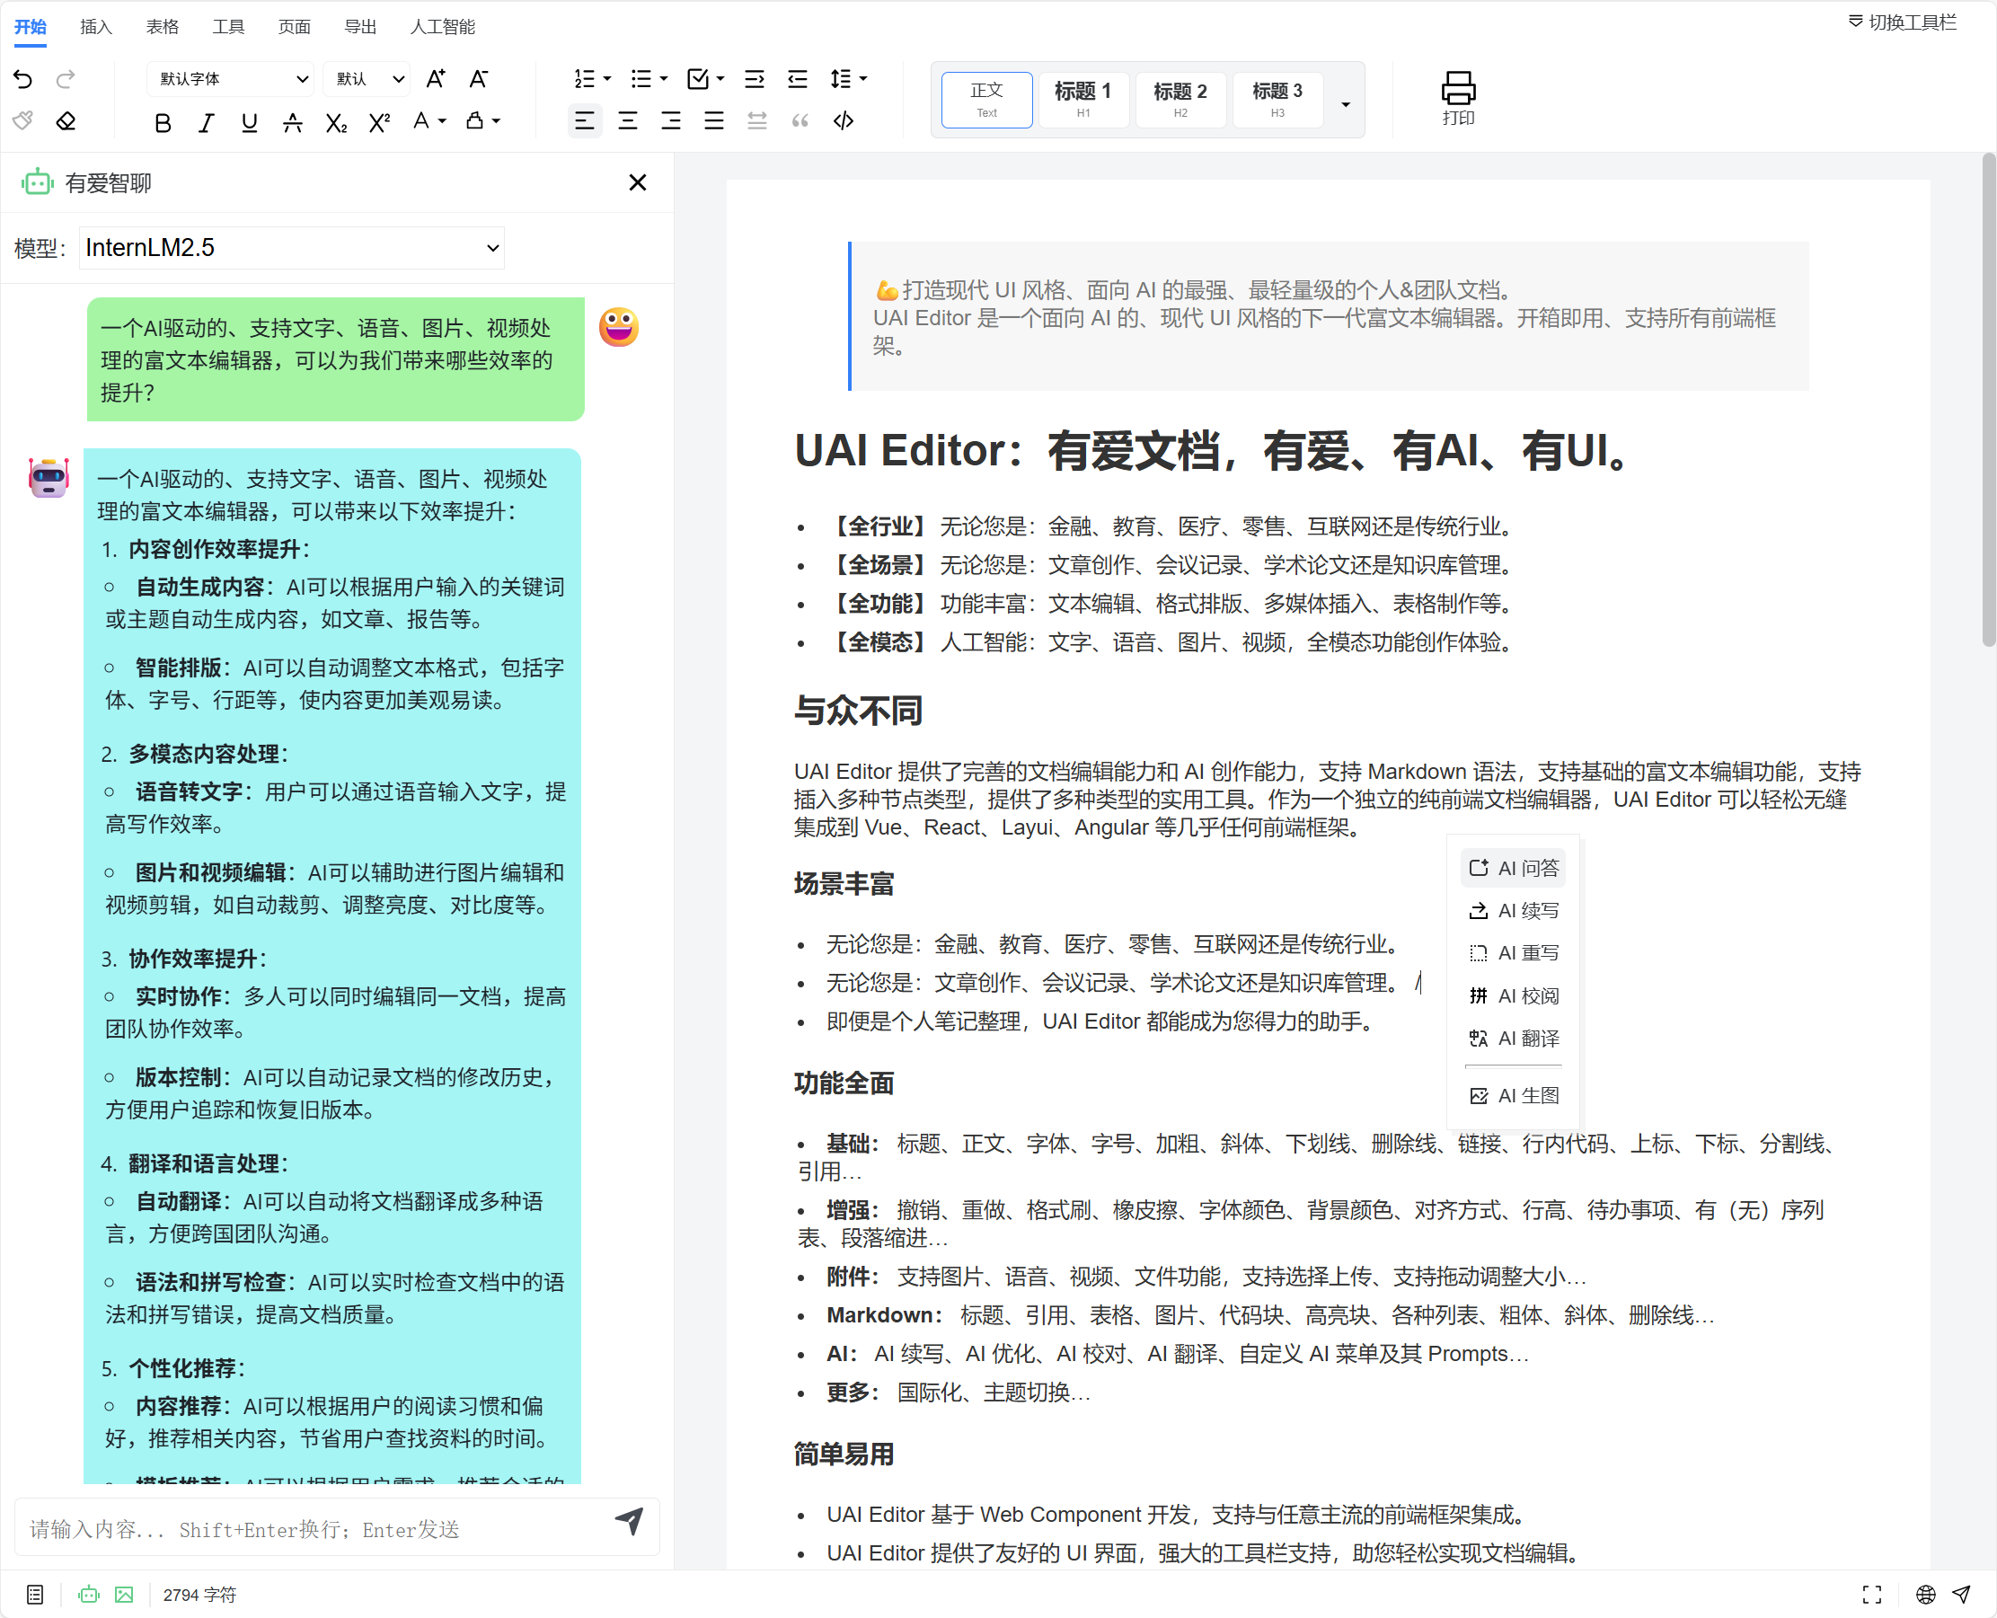The image size is (1997, 1618).
Task: Click 切换工具栏 to switch toolbar
Action: (1902, 22)
